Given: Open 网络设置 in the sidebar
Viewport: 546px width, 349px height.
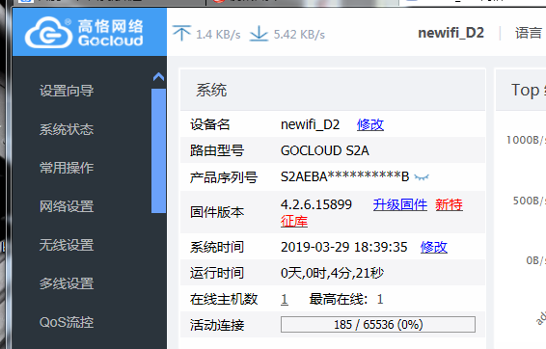Looking at the screenshot, I should click(67, 206).
